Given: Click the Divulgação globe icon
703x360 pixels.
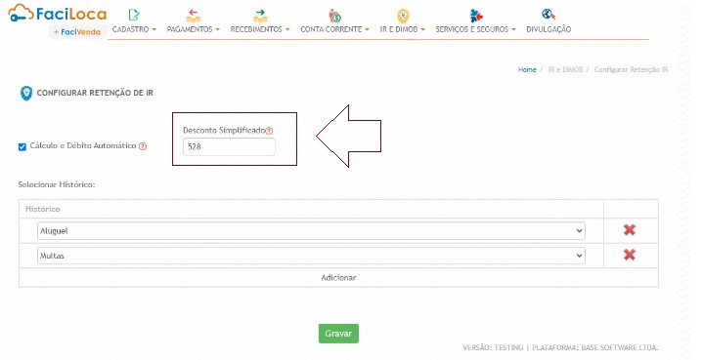Looking at the screenshot, I should point(549,15).
